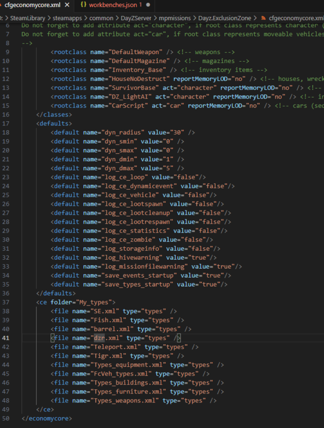
Task: Click the ce folder My_types line
Action: 76,302
